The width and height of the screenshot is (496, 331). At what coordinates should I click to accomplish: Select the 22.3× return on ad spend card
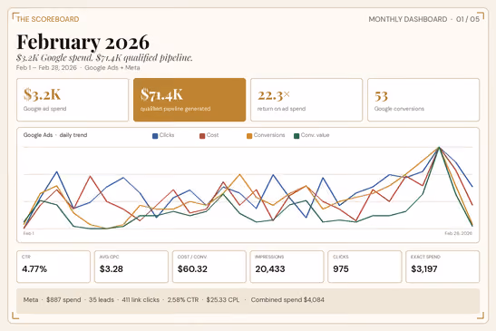pos(306,100)
